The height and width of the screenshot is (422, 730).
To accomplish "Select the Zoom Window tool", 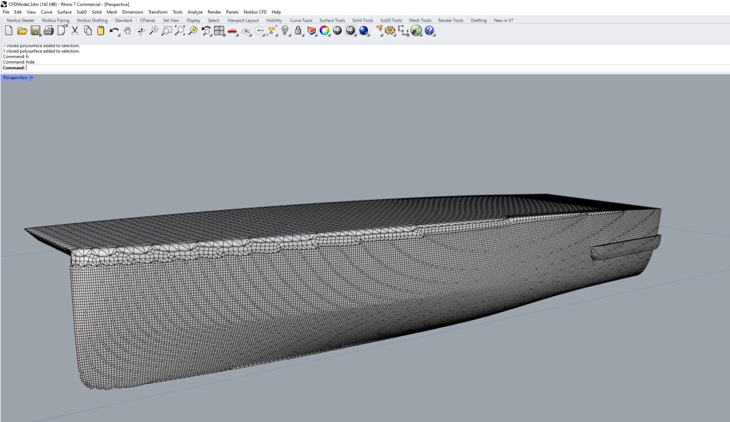I will pyautogui.click(x=166, y=30).
